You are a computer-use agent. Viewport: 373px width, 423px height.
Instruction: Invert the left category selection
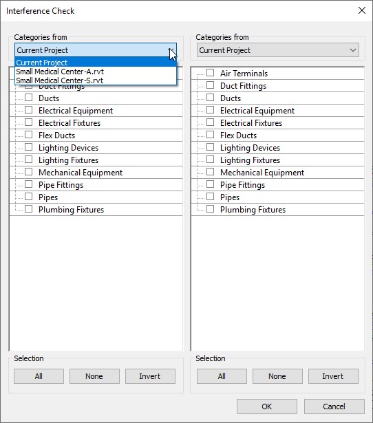150,376
